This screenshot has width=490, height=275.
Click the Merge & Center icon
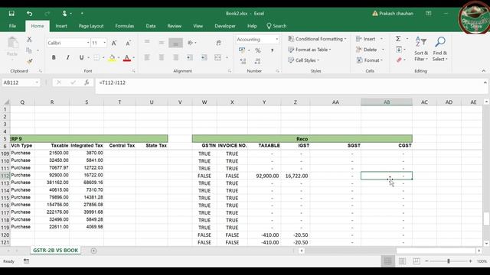coord(217,57)
